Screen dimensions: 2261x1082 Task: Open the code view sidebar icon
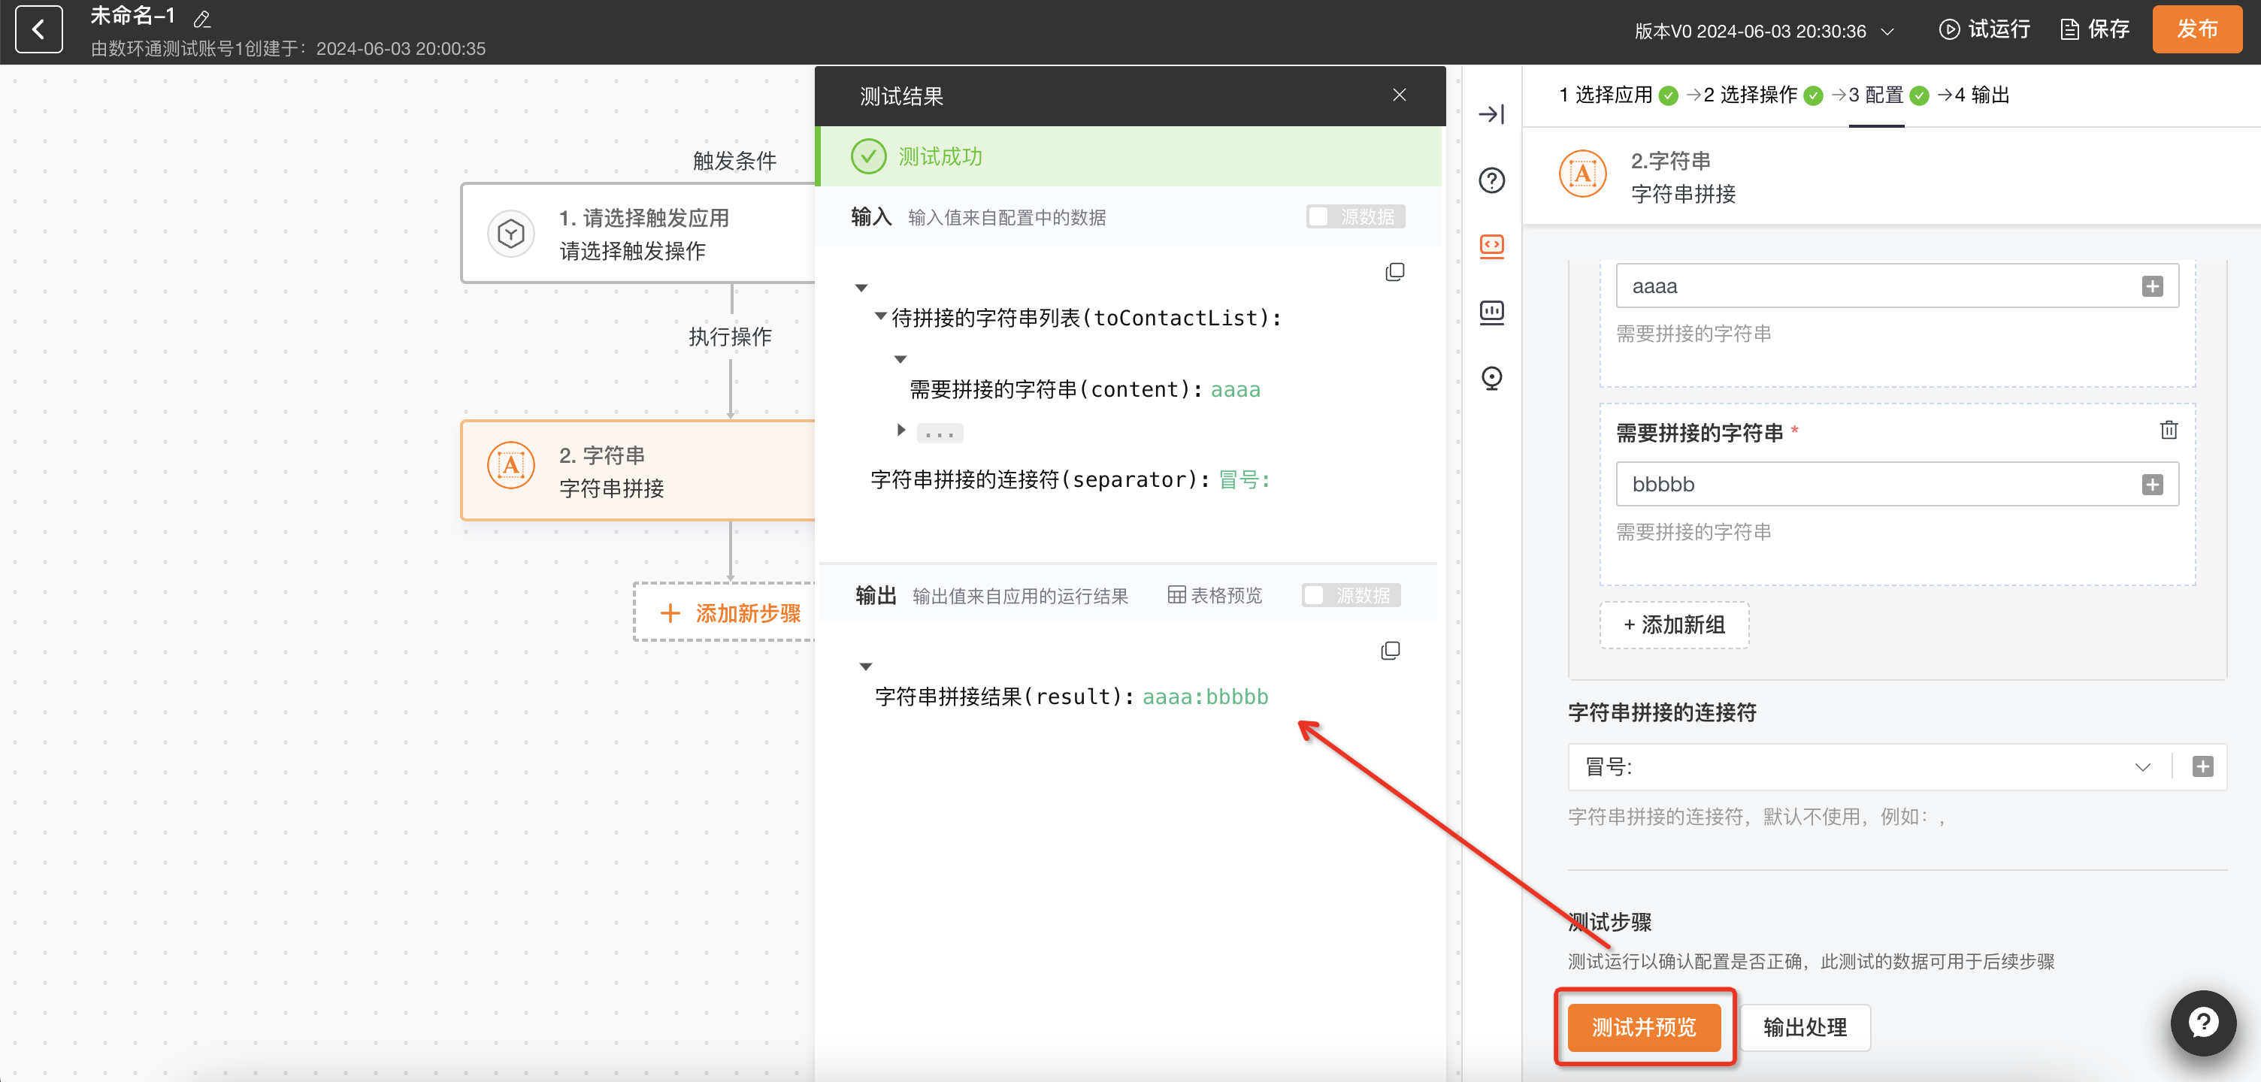tap(1491, 246)
